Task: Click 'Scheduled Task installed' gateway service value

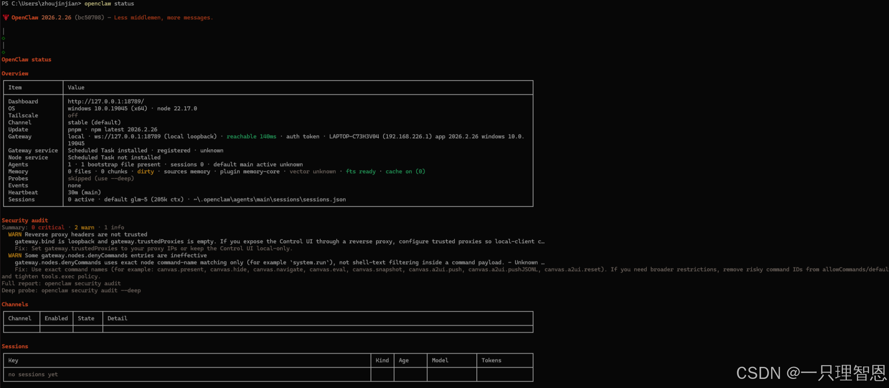Action: tap(107, 150)
